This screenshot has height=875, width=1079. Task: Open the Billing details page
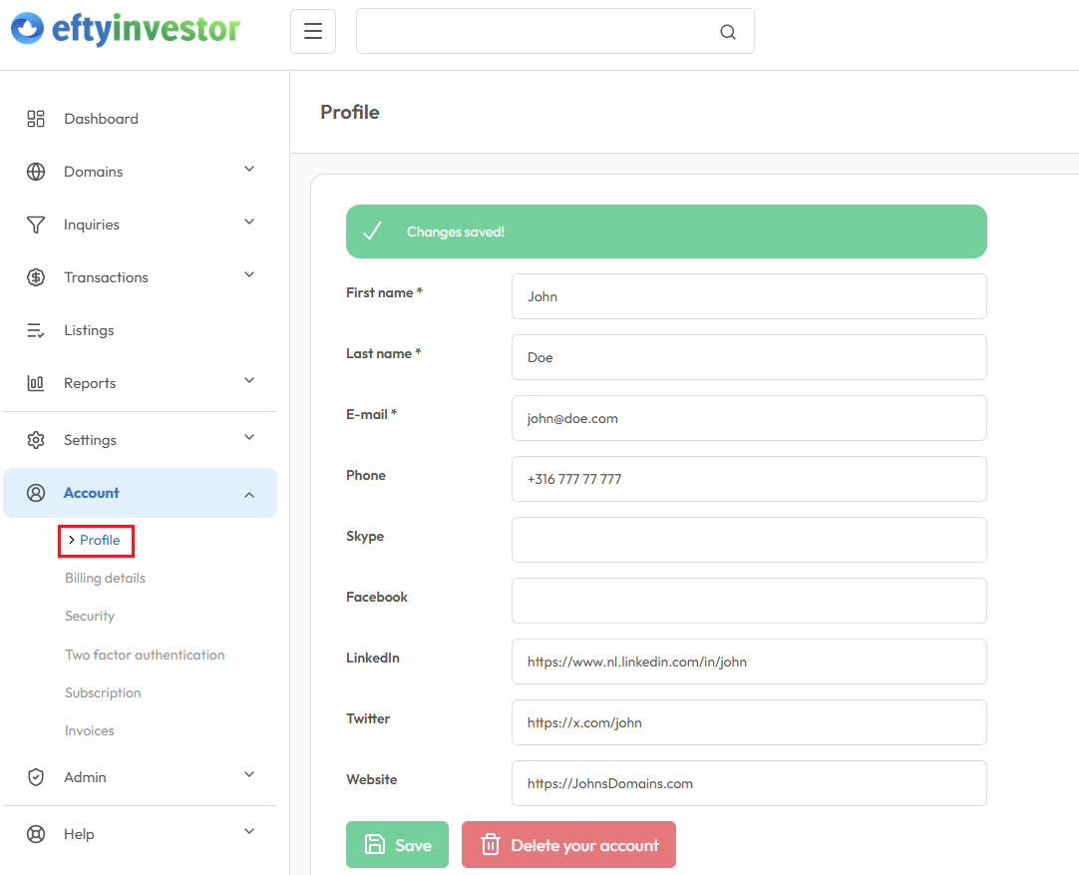[x=104, y=578]
